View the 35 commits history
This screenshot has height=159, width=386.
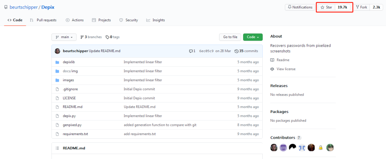pos(246,51)
